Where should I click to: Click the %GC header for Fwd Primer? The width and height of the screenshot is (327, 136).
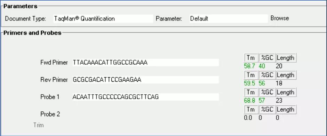267,58
